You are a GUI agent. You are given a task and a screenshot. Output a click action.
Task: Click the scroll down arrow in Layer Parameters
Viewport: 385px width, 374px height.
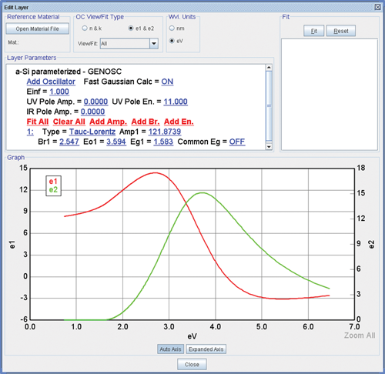269,147
